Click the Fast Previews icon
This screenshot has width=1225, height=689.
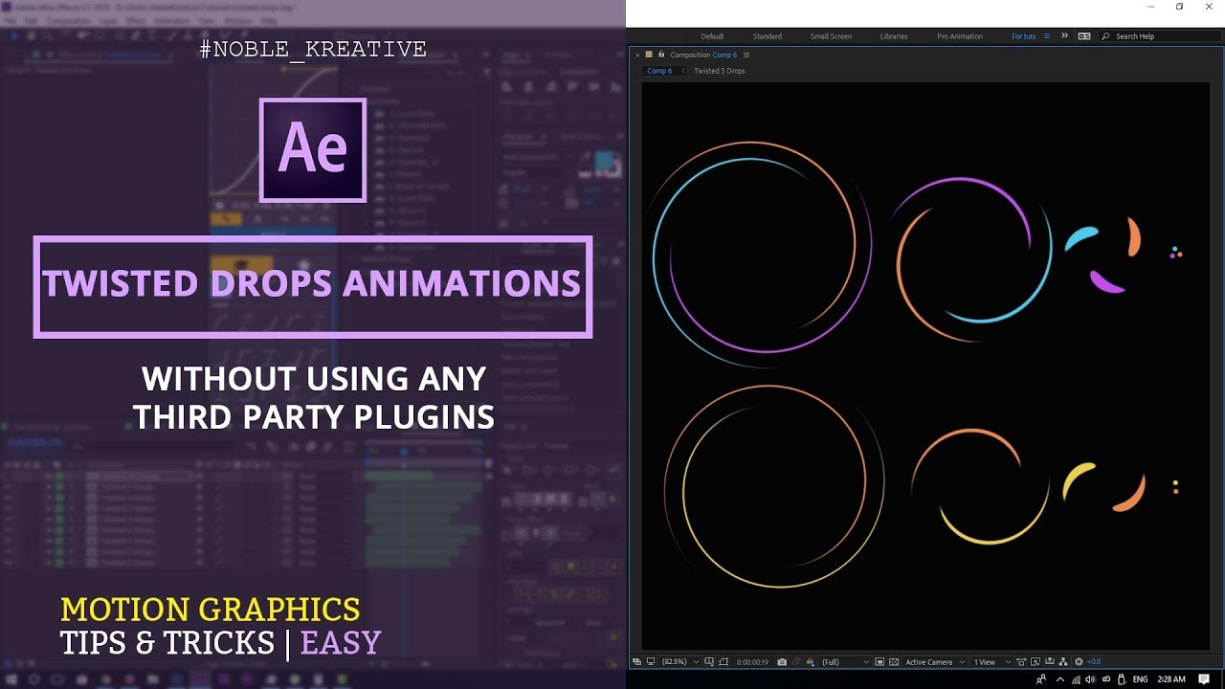(1035, 662)
